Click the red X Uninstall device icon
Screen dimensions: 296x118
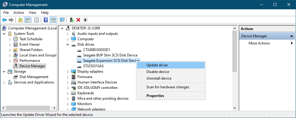[78, 20]
